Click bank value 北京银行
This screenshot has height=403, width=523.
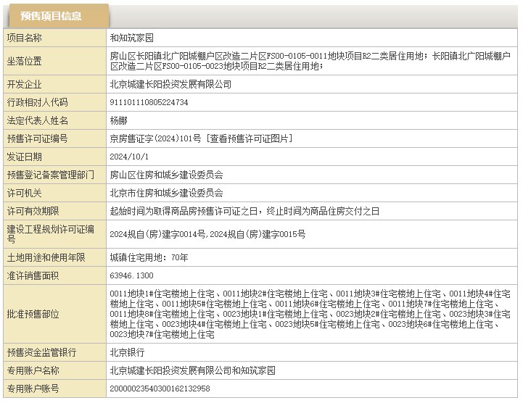click(127, 352)
